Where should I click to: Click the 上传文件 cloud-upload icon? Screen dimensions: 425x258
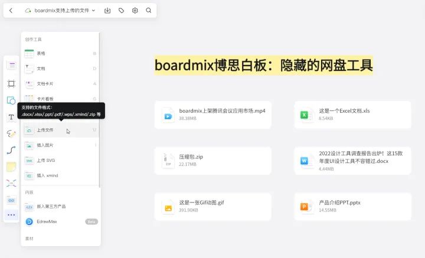(x=29, y=130)
